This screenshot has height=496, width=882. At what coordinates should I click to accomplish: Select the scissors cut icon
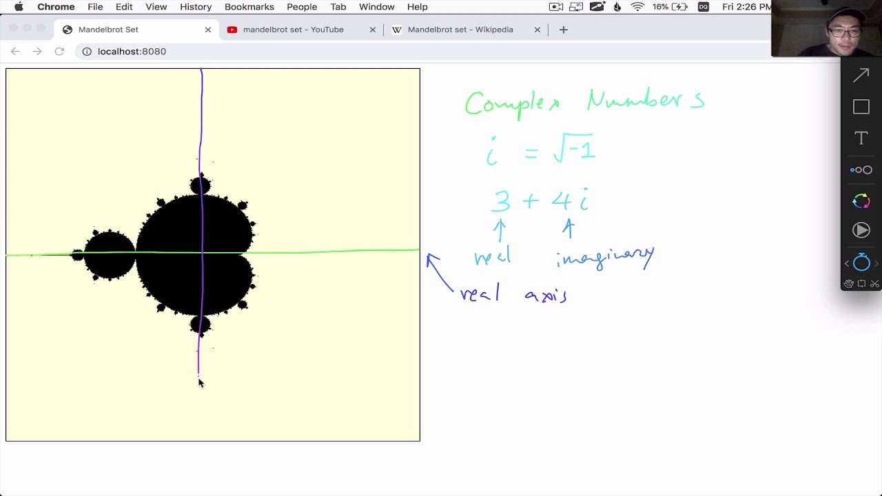click(x=874, y=283)
